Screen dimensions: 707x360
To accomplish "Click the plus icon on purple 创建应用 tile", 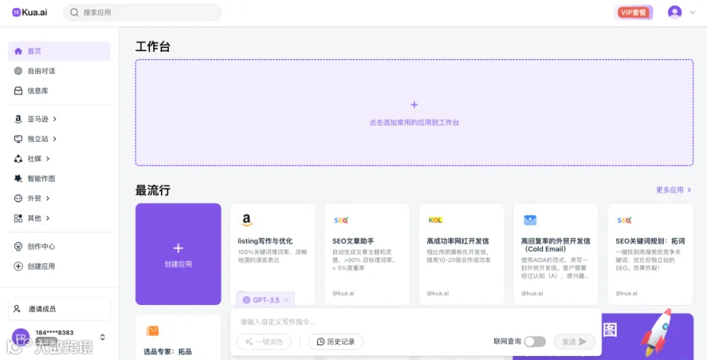I will (x=178, y=248).
